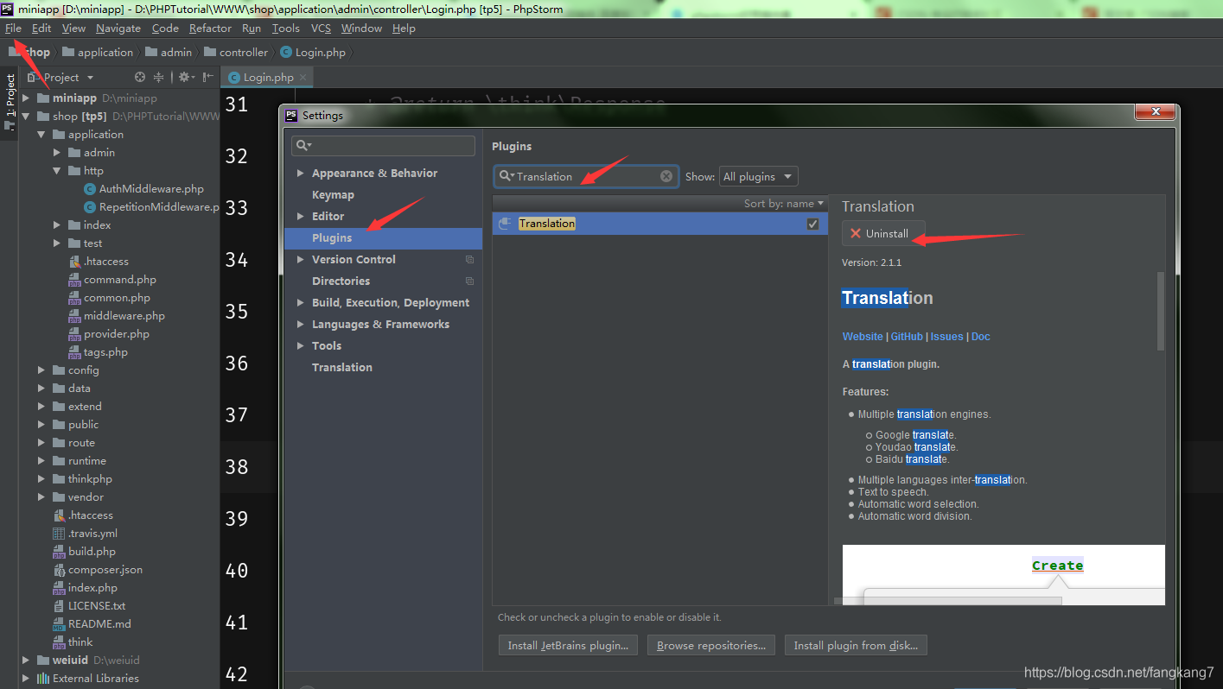The height and width of the screenshot is (689, 1223).
Task: Open the Show: All plugins dropdown
Action: tap(758, 176)
